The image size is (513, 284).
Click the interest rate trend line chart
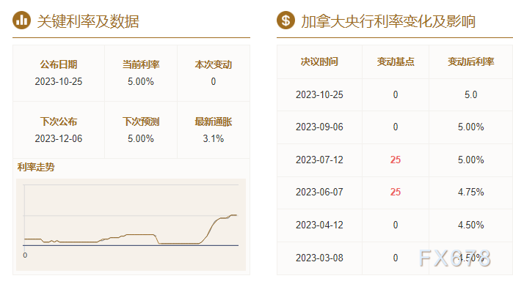pyautogui.click(x=131, y=225)
